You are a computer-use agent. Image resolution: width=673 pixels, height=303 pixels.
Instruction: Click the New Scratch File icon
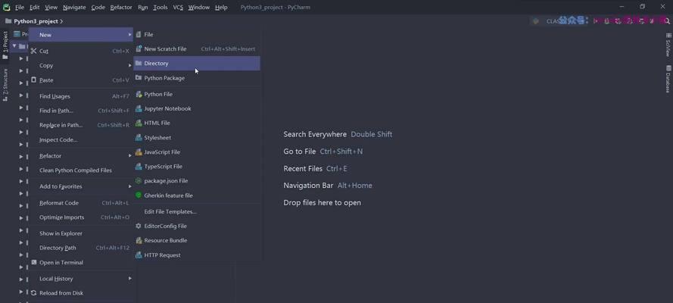click(x=139, y=48)
